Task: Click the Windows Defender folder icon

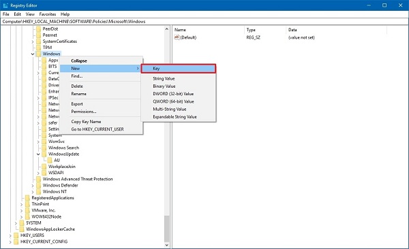Action: 39,185
